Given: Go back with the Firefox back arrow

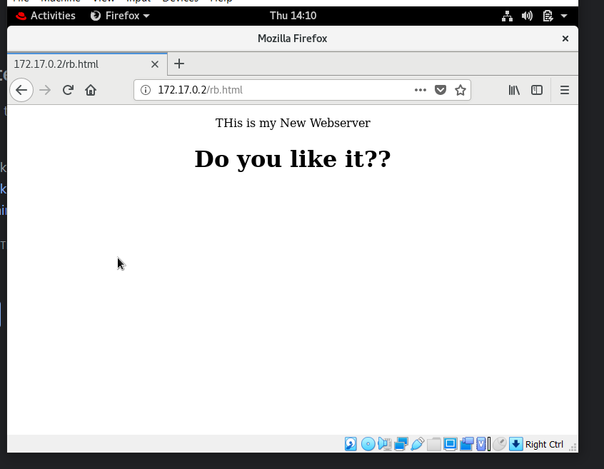Looking at the screenshot, I should [x=21, y=90].
